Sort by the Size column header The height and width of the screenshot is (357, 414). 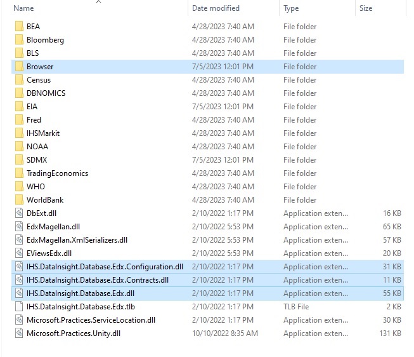[x=366, y=8]
